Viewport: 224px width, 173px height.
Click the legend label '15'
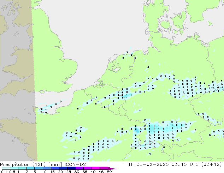52,172
